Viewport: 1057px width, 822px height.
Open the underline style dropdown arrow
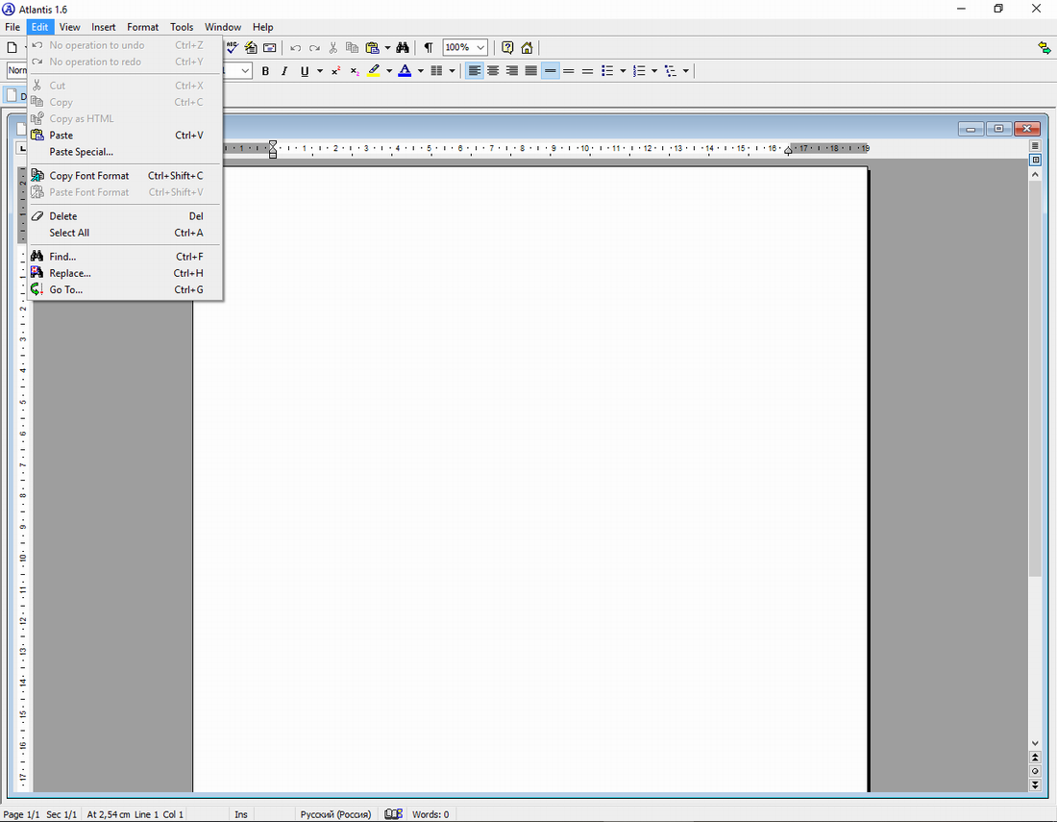click(x=320, y=71)
